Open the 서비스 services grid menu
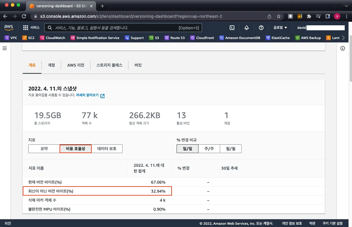Screen dimensions: 352x227 [x=31, y=28]
